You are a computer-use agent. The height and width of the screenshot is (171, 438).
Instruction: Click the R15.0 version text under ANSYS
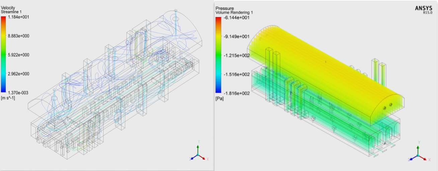(x=428, y=13)
